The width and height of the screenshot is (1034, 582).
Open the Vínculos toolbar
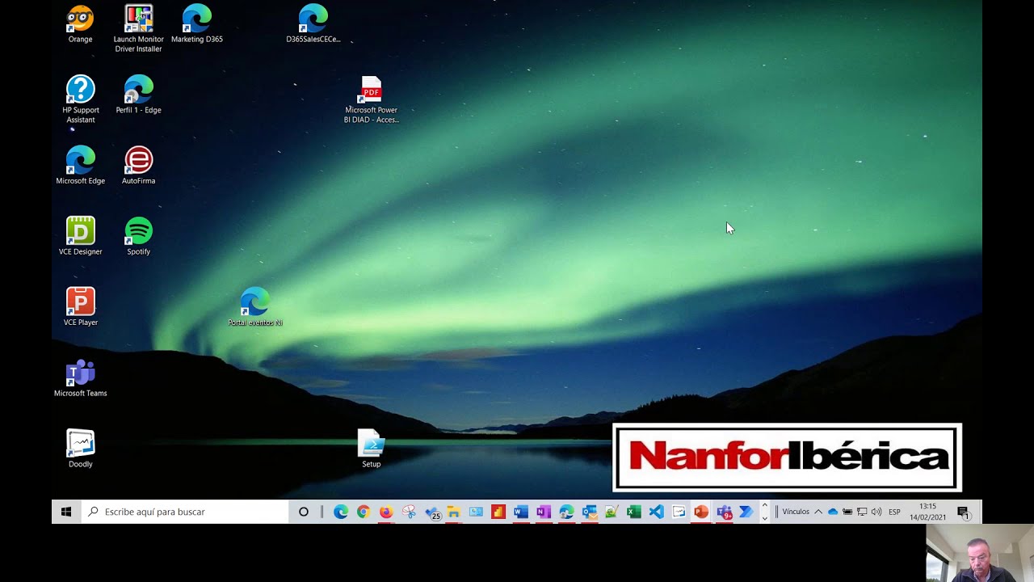pos(795,512)
